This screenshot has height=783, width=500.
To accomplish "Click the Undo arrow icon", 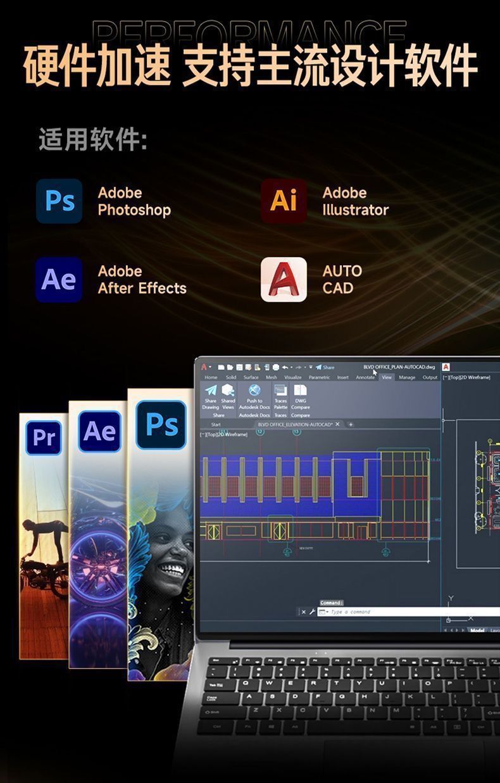I will tap(285, 367).
